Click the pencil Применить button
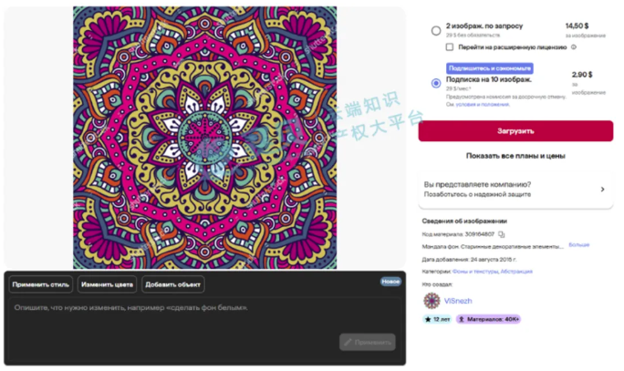Image resolution: width=624 pixels, height=371 pixels. pyautogui.click(x=368, y=342)
